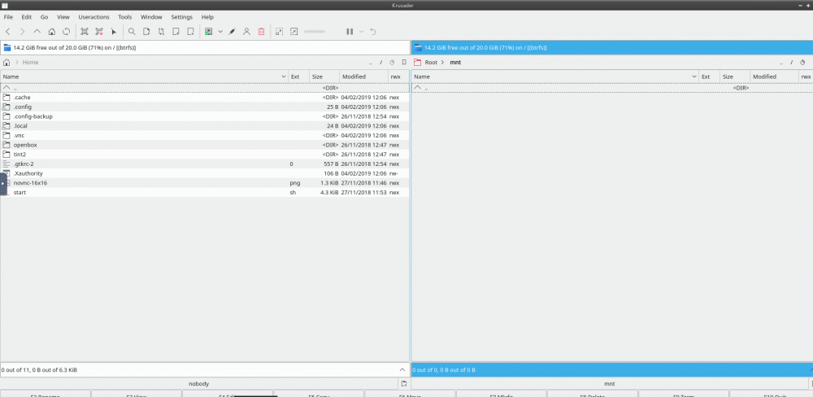The height and width of the screenshot is (397, 813).
Task: Open file search with magnifier icon
Action: tap(132, 32)
